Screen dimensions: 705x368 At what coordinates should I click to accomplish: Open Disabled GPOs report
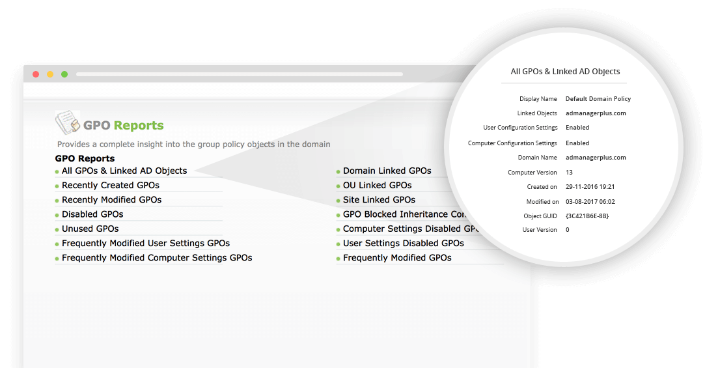(x=92, y=214)
